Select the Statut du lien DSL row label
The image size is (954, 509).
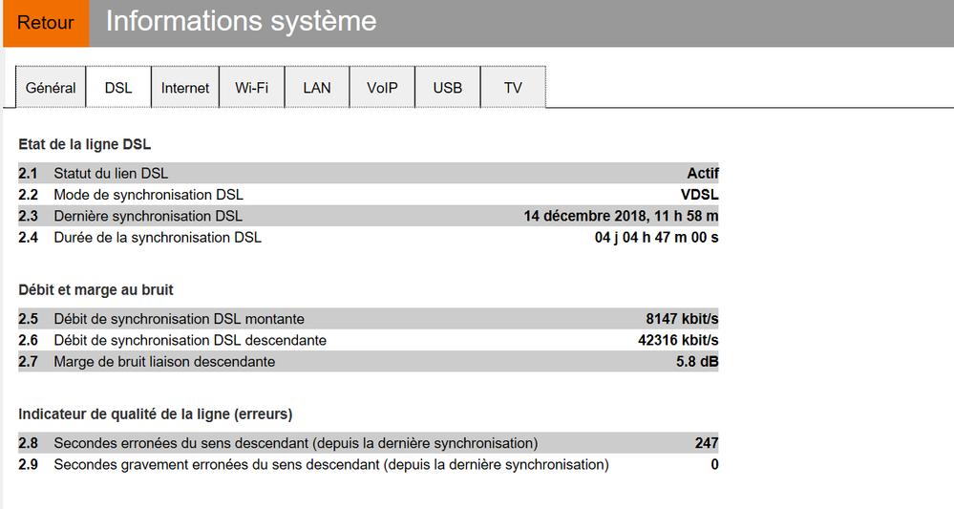point(111,174)
